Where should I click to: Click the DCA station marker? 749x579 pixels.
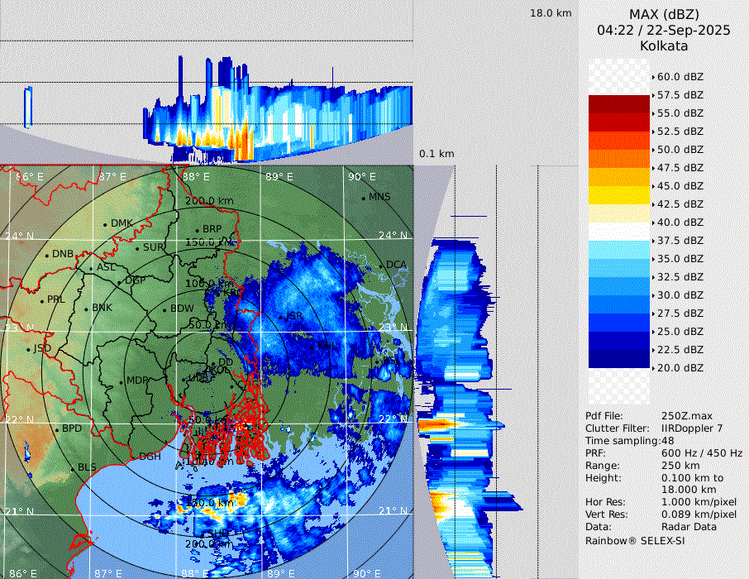382,265
